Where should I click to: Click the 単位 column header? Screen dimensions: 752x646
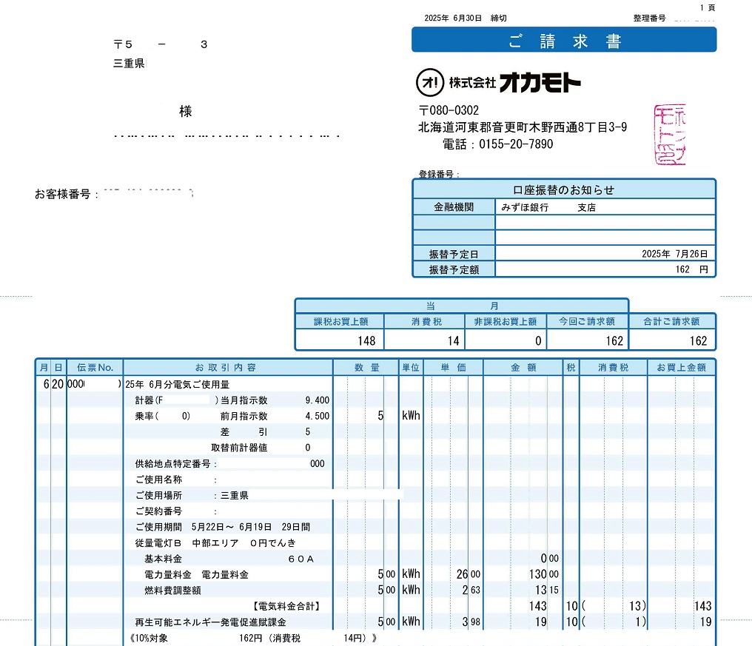(x=411, y=367)
